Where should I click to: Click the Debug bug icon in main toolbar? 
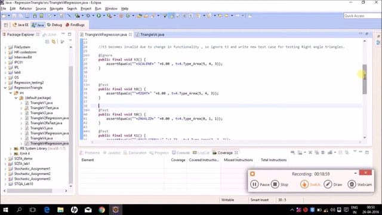coord(88,16)
